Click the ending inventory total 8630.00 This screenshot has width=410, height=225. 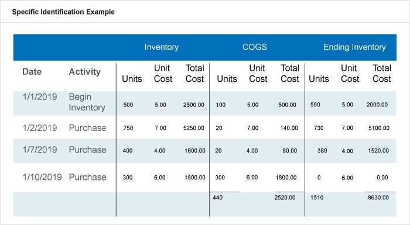click(378, 198)
